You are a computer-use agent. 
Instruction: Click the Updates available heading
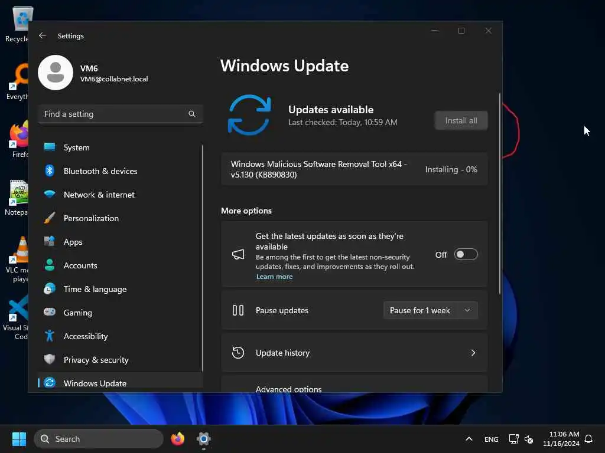click(x=331, y=109)
